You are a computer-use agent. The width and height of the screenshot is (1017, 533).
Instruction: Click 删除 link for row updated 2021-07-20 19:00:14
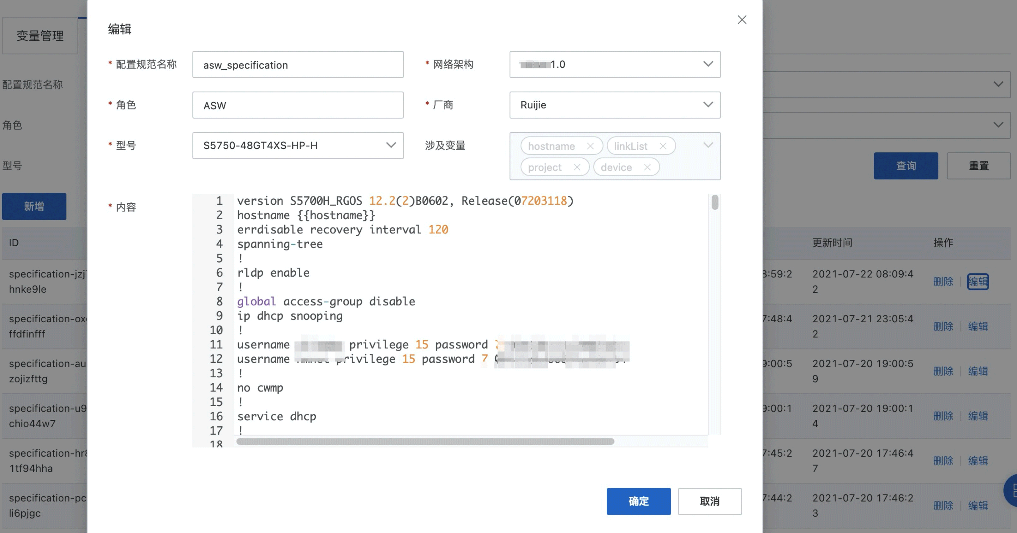[943, 416]
